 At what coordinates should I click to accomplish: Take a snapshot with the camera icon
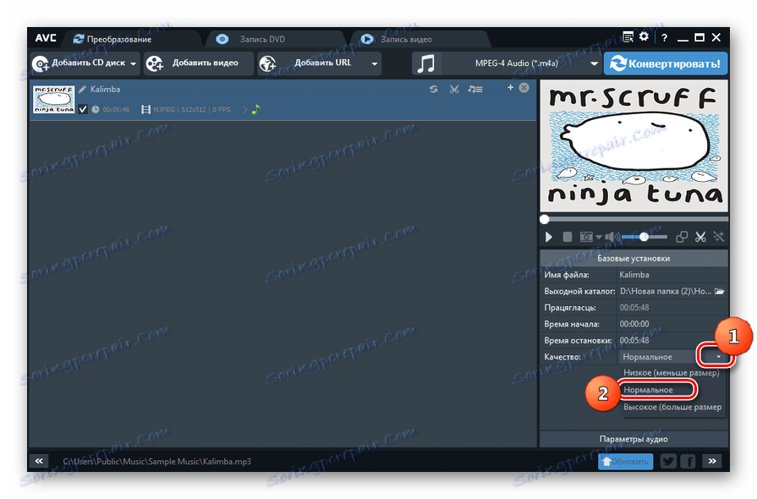pyautogui.click(x=586, y=237)
